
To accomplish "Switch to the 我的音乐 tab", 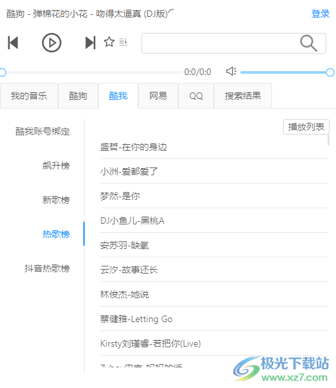I will [x=29, y=96].
